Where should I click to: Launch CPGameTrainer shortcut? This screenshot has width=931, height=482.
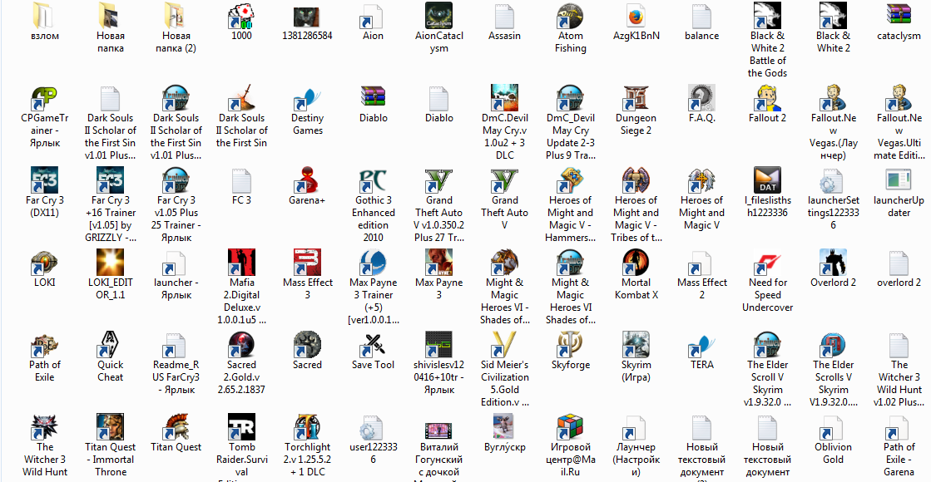(x=45, y=98)
